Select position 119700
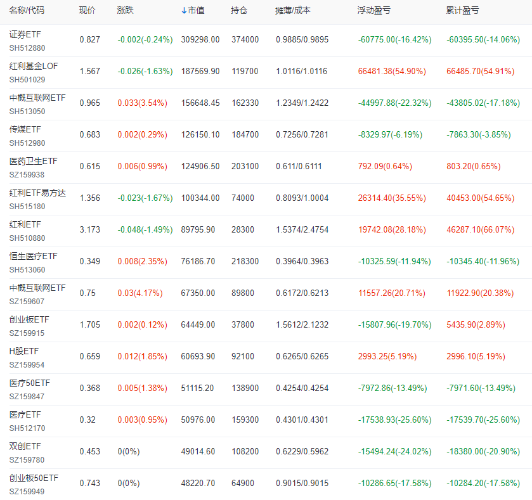The image size is (532, 500). tap(245, 72)
